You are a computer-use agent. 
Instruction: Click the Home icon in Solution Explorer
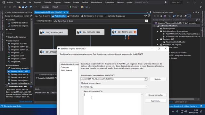161,16
